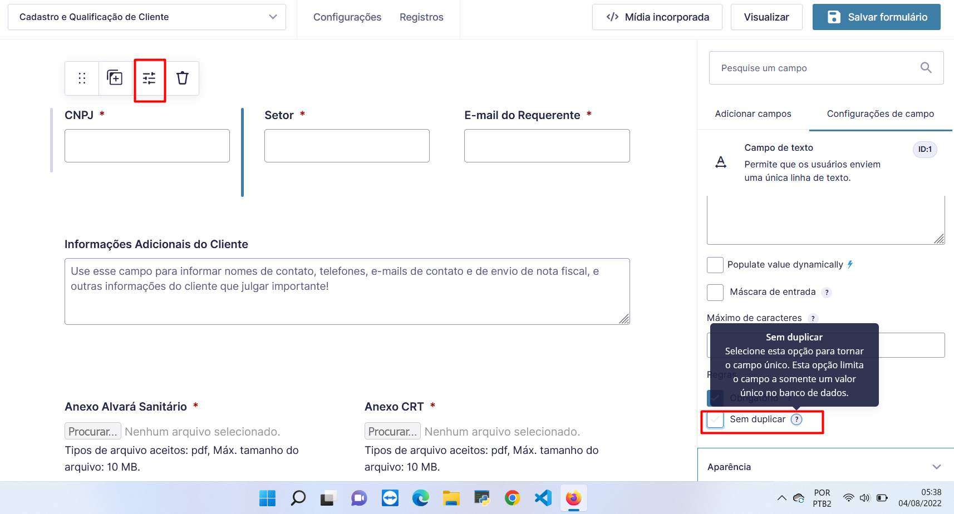Expand the Aparência section
Screen dimensions: 954x514
point(825,467)
